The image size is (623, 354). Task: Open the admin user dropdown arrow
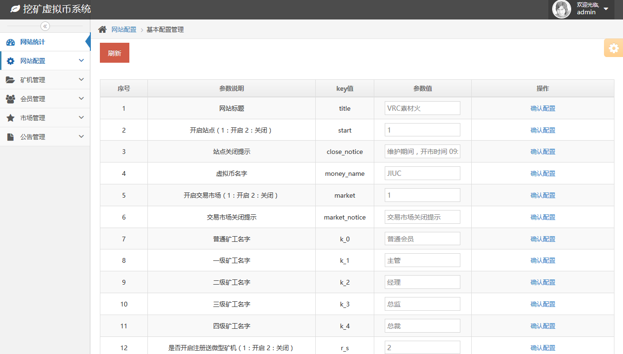coord(605,9)
